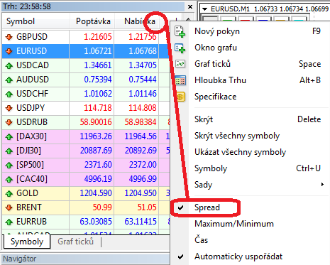Click BRENT ask 51.05

[147, 207]
